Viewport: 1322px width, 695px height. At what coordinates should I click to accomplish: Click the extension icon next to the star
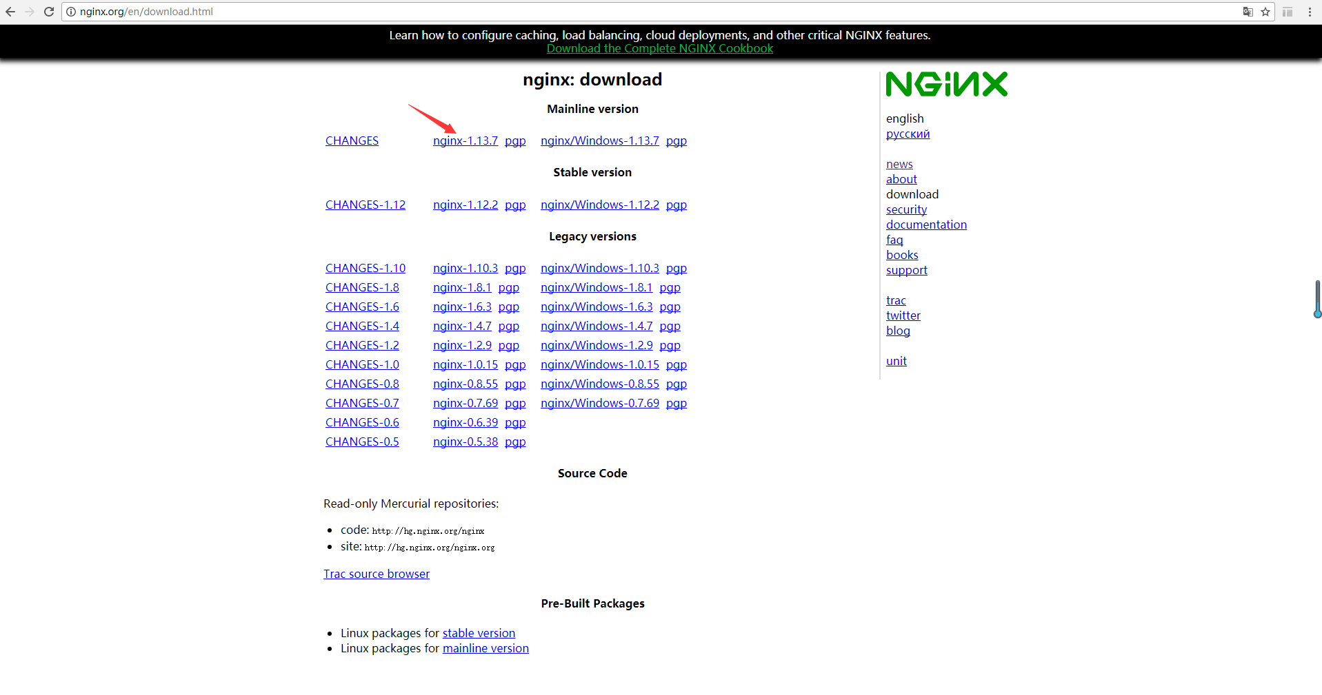[1288, 12]
